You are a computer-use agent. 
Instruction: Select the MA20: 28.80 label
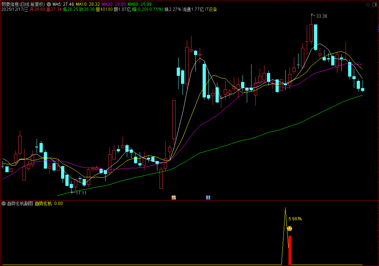click(x=114, y=4)
